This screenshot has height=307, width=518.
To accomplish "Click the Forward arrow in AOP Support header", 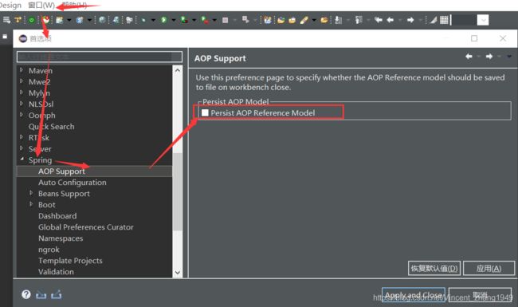I will click(489, 57).
